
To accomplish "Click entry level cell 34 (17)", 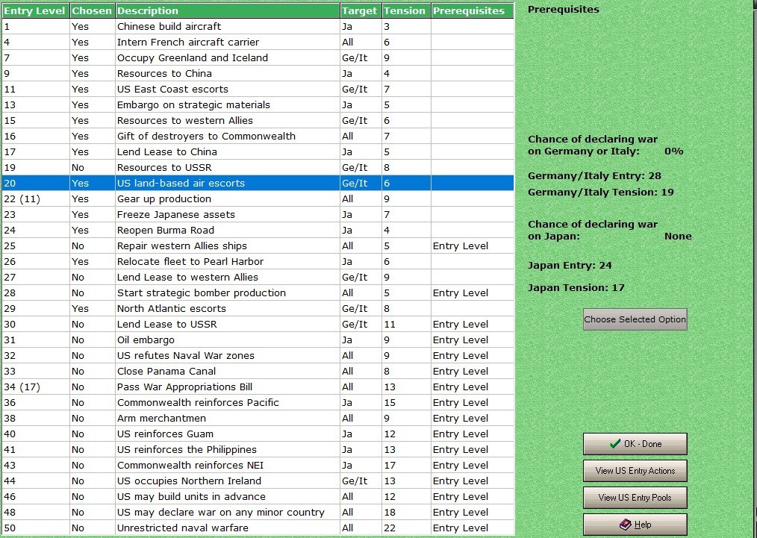I will point(35,387).
